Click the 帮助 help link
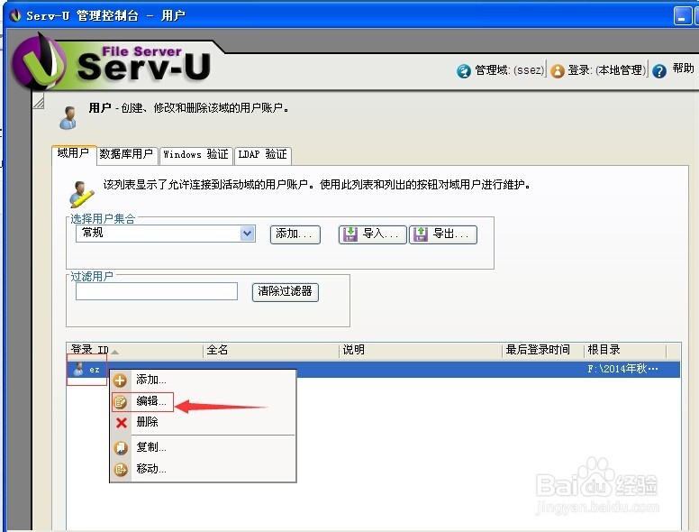 pyautogui.click(x=684, y=69)
